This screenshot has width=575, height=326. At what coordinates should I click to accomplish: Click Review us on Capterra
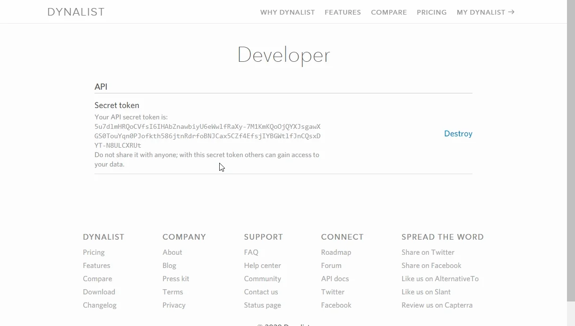[437, 305]
